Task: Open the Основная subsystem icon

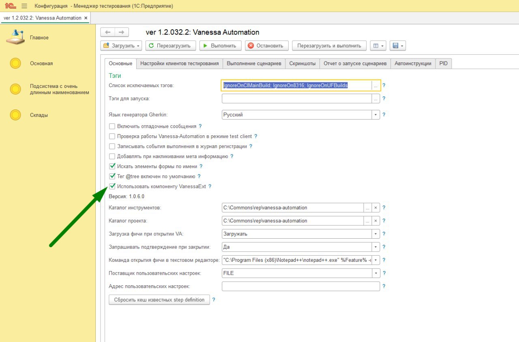Action: [15, 64]
